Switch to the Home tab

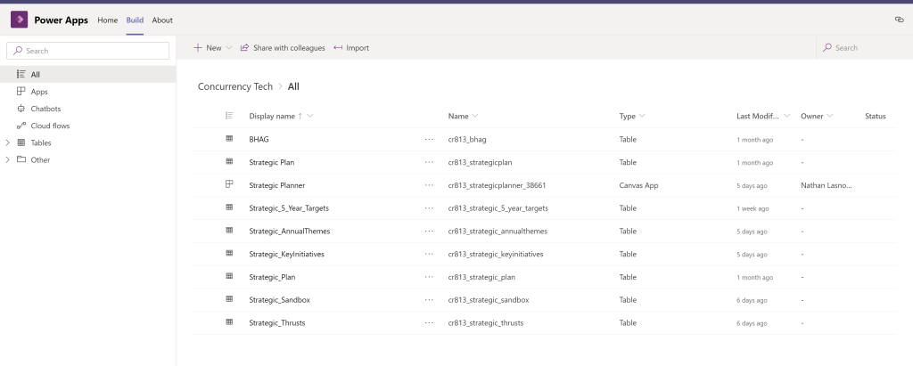107,20
